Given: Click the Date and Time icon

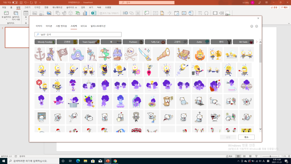Looking at the screenshot, I should pos(177,13).
